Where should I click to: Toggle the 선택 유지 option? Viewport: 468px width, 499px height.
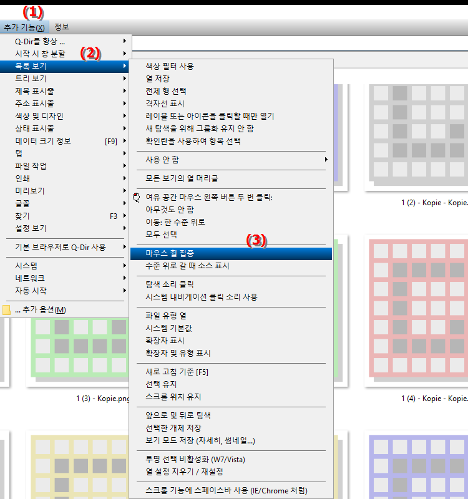231,384
